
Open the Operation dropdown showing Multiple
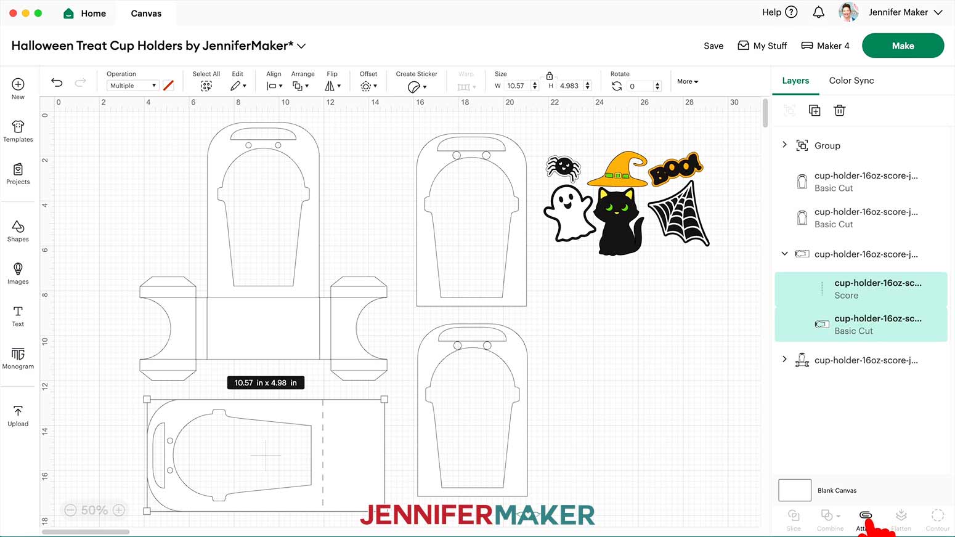(x=133, y=86)
